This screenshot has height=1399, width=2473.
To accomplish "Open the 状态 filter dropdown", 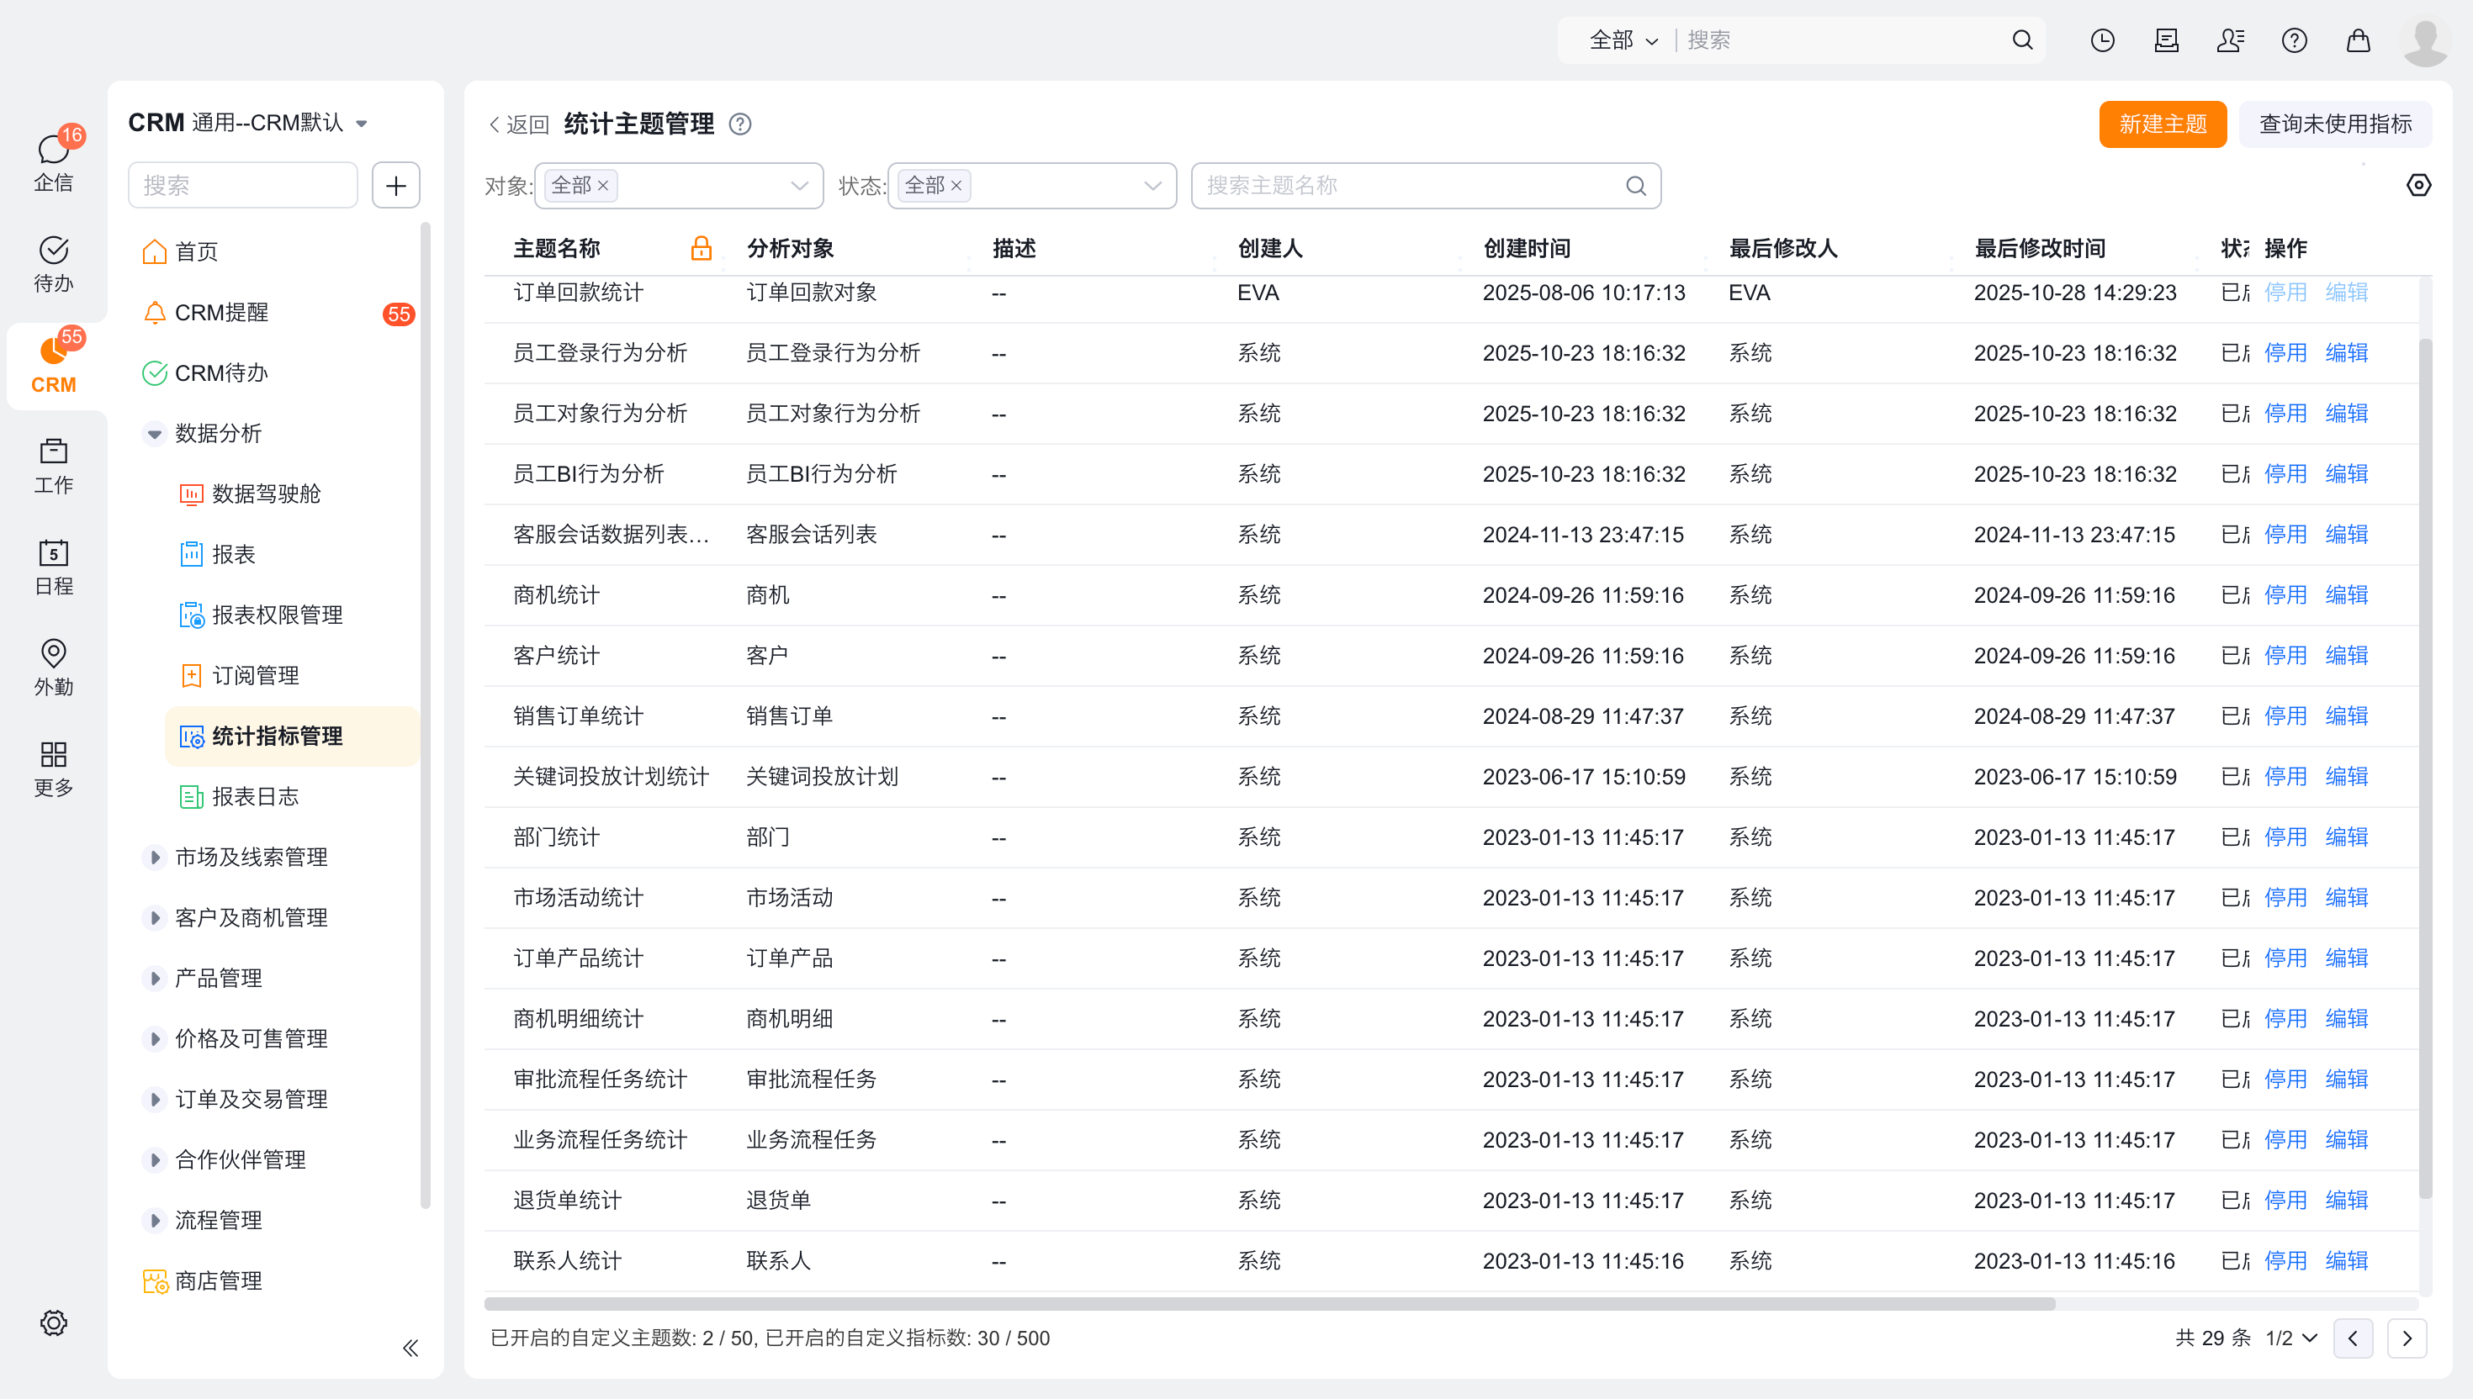I will pos(1152,186).
